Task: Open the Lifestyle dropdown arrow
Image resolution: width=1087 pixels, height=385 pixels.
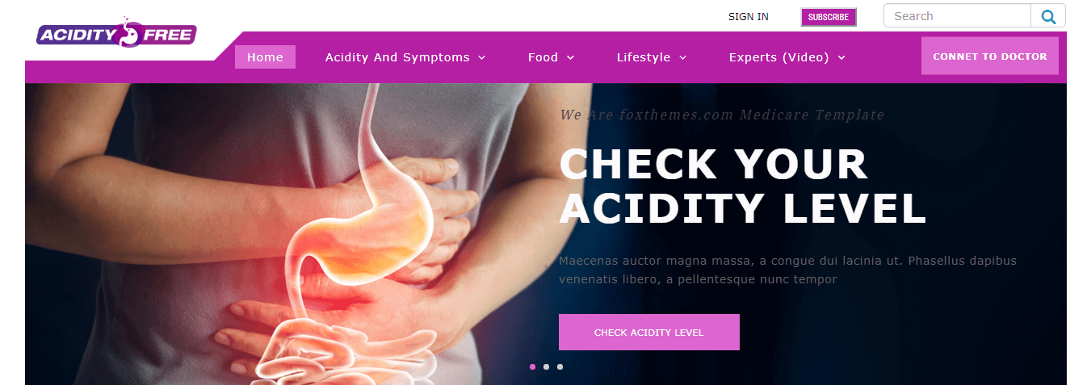Action: 682,57
